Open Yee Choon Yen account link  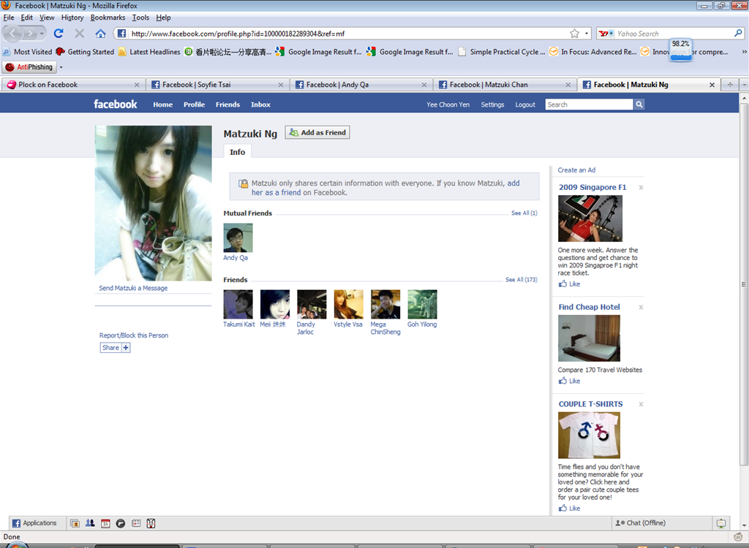(448, 104)
